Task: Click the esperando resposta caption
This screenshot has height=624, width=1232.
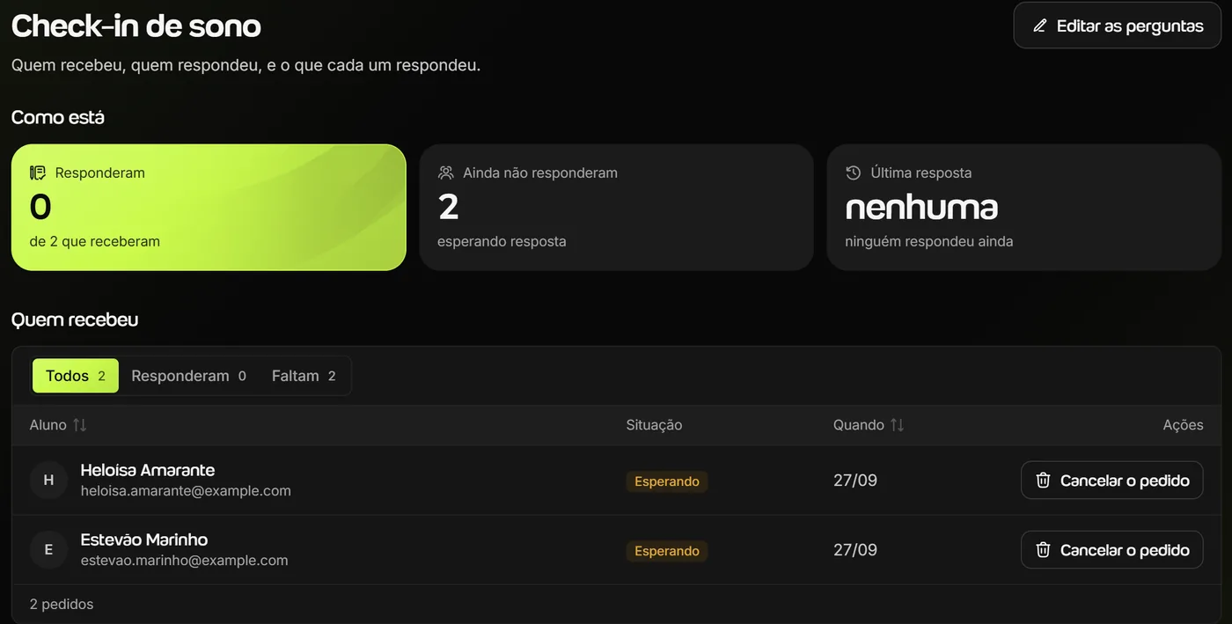Action: (x=502, y=241)
